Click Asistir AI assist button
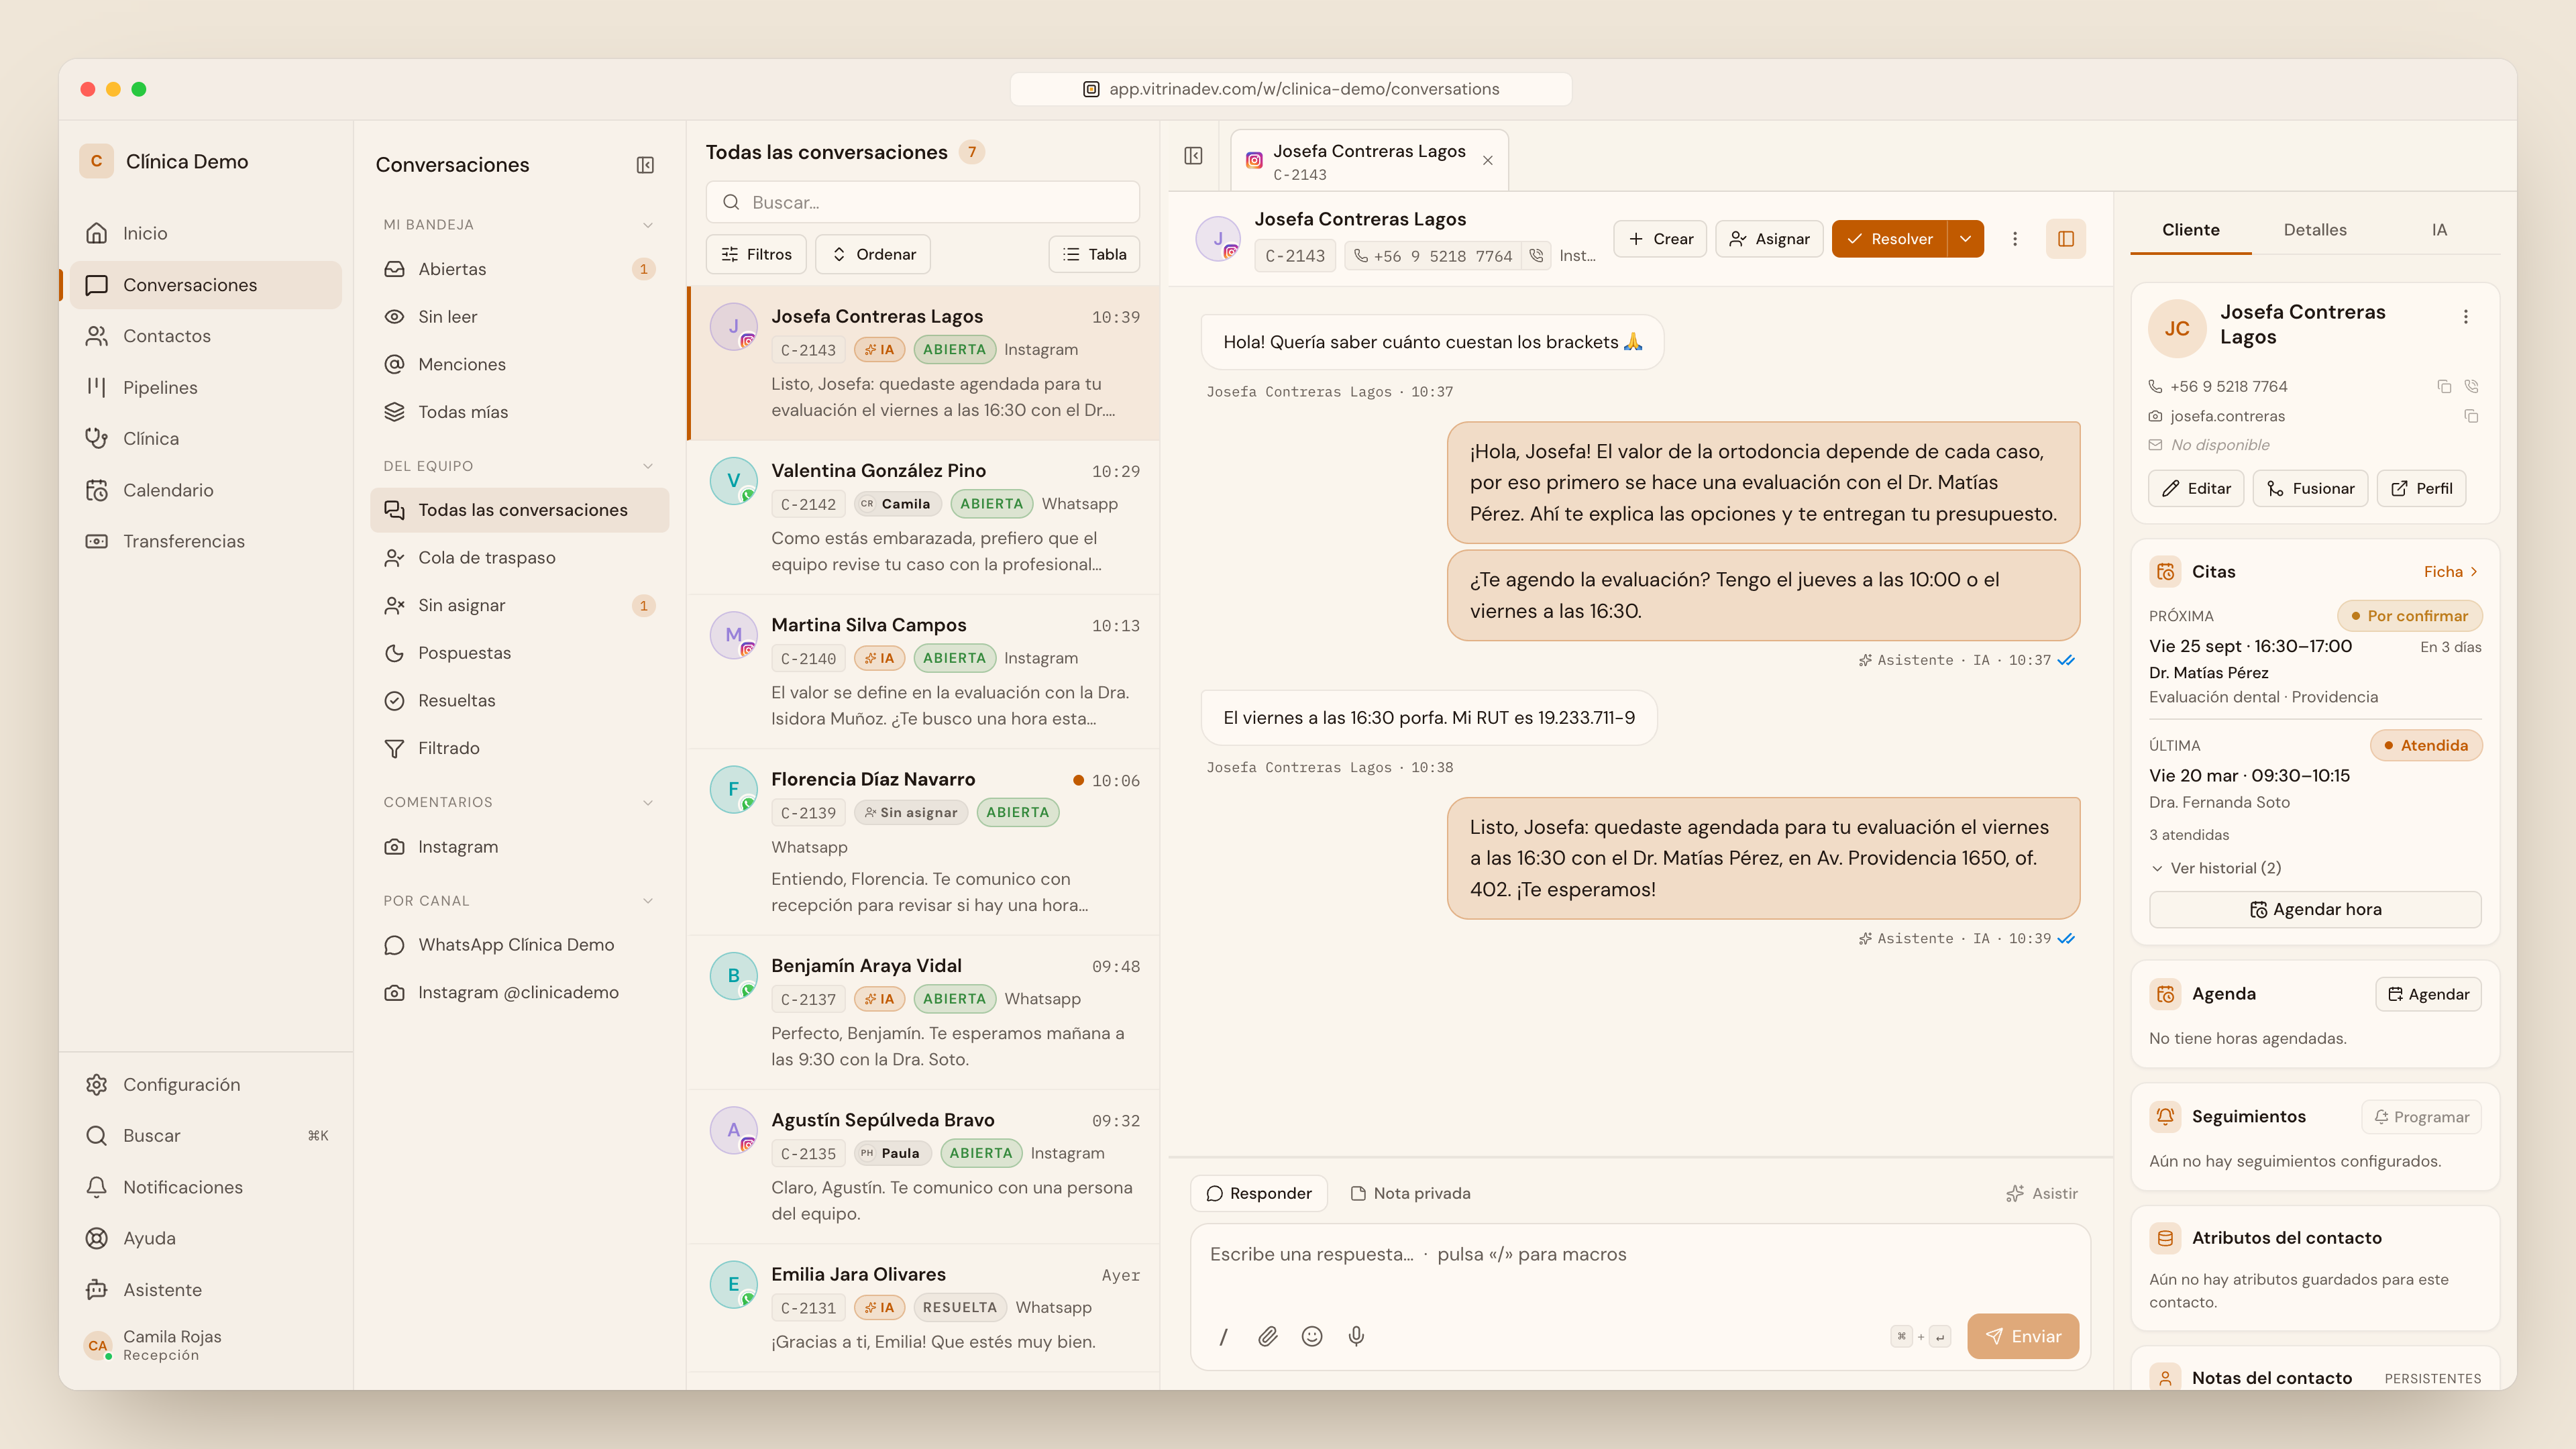Viewport: 2576px width, 1449px height. tap(2041, 1193)
